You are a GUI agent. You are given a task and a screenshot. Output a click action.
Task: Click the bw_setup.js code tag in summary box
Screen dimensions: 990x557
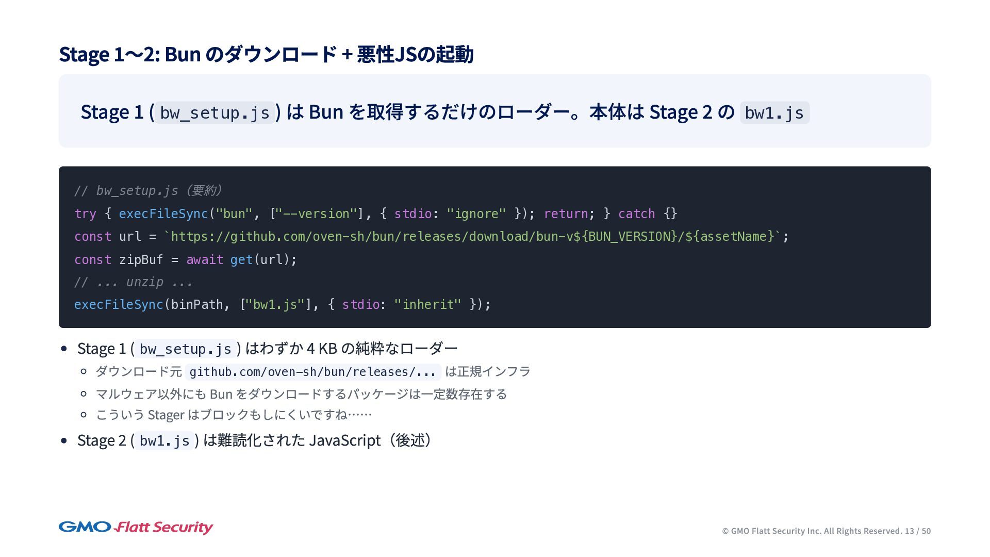pos(214,113)
